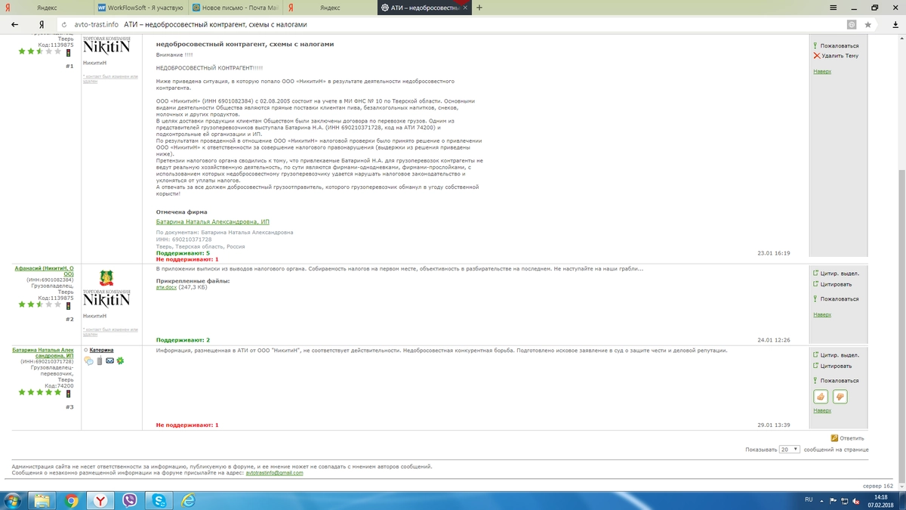Open Viber from the Windows taskbar

tap(129, 500)
